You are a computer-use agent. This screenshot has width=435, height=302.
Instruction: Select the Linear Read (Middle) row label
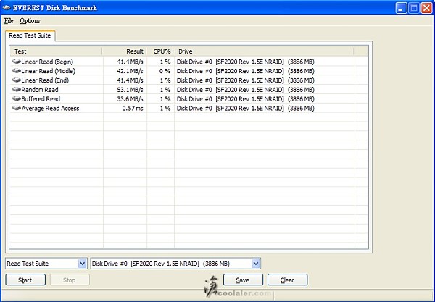coord(49,71)
